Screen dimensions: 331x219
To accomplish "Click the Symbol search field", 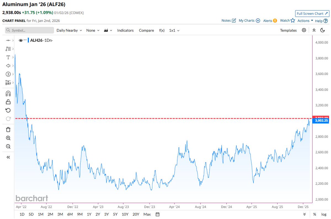I will [29, 30].
